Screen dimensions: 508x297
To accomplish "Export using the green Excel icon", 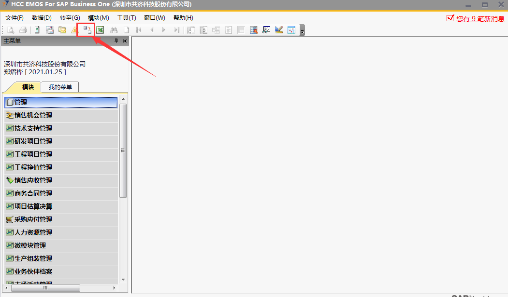I will pyautogui.click(x=100, y=30).
